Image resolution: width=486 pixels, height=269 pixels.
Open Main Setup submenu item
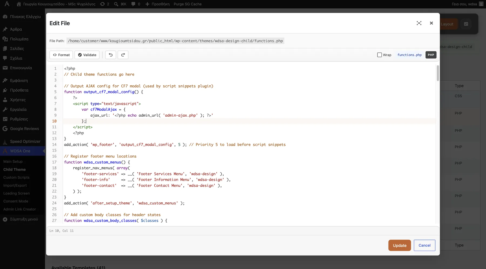pos(13,162)
